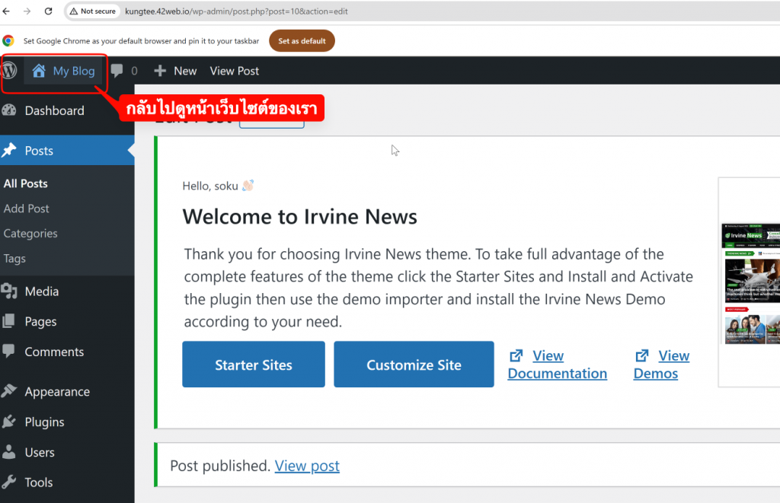Open Dashboard from the sidebar

(53, 110)
